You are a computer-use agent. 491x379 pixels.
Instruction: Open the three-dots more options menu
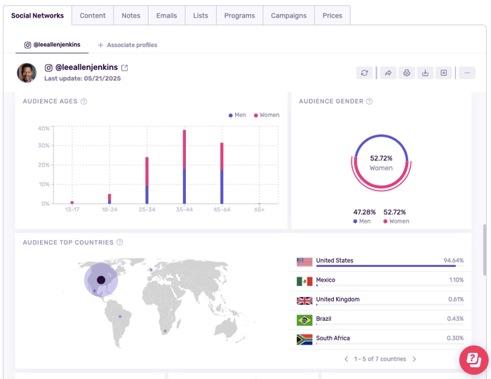(467, 73)
